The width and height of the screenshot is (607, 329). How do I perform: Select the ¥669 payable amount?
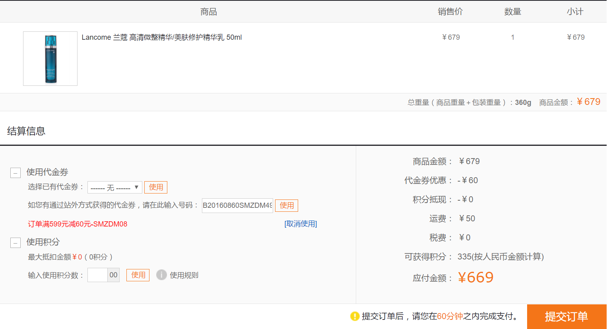pyautogui.click(x=475, y=277)
